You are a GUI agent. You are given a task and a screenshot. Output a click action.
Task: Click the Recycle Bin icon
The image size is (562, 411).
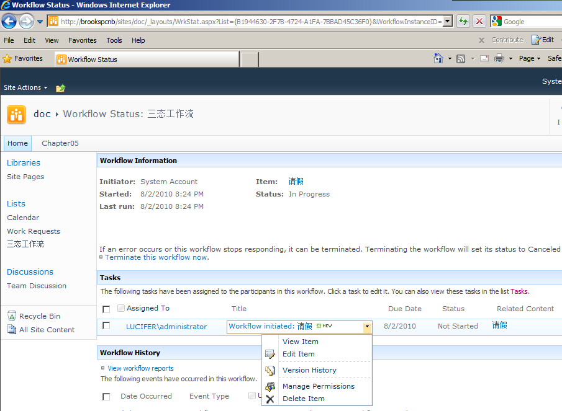pos(12,316)
